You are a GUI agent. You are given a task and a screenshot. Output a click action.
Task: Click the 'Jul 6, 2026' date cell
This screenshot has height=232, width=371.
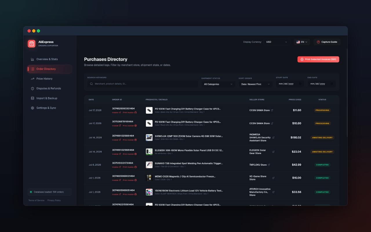point(95,165)
